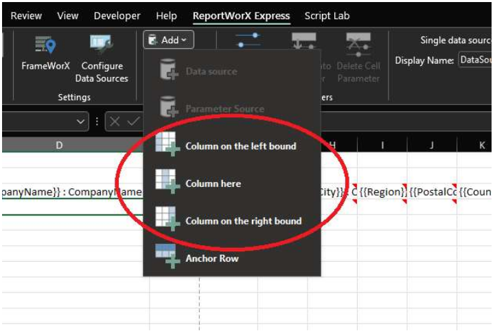This screenshot has height=331, width=495.
Task: Click the formula bar confirm checkmark icon
Action: click(x=133, y=122)
